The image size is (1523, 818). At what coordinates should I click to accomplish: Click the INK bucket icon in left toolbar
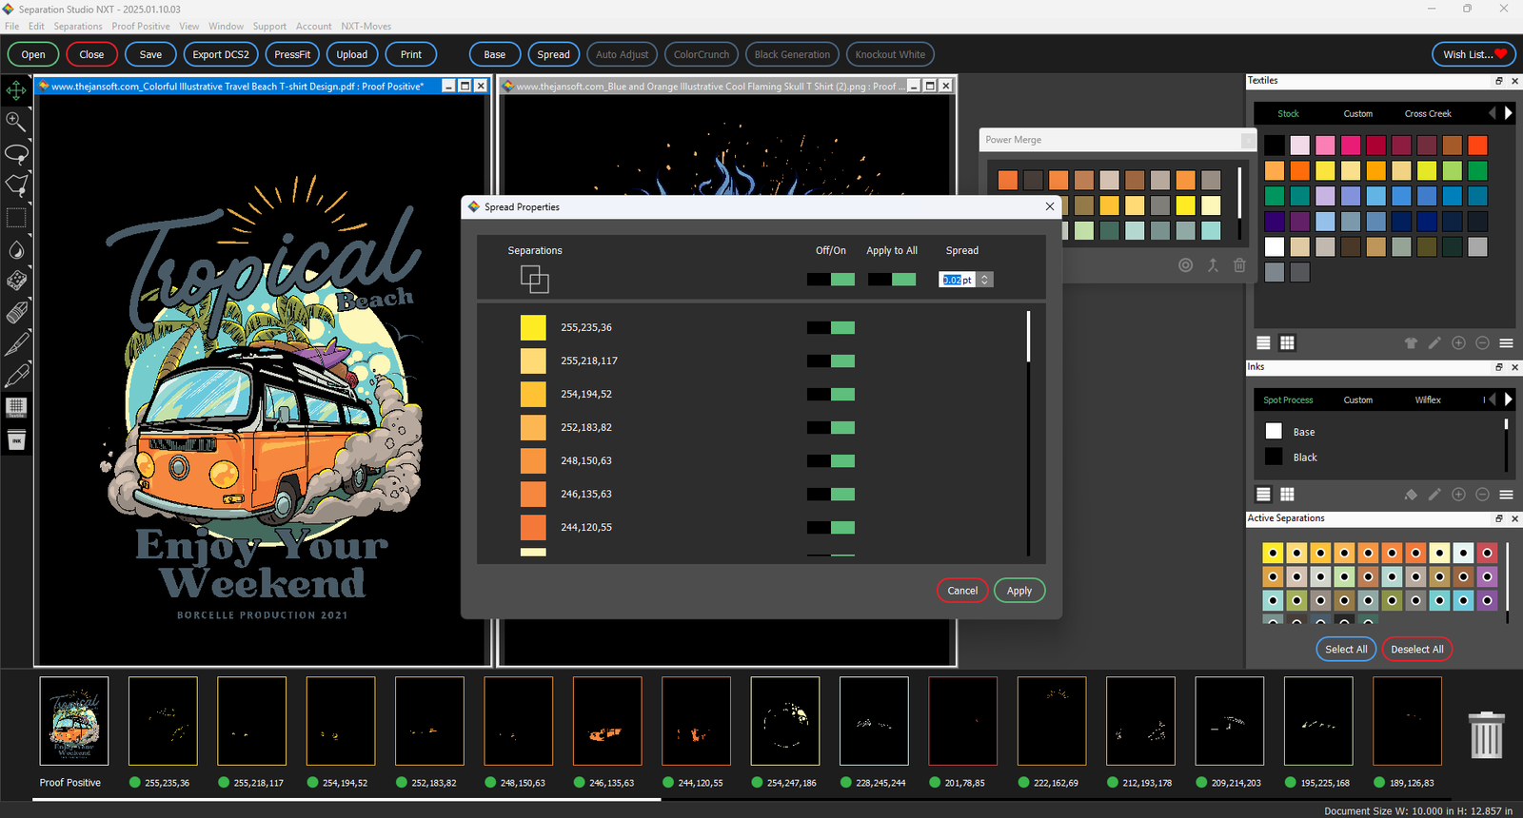click(16, 440)
